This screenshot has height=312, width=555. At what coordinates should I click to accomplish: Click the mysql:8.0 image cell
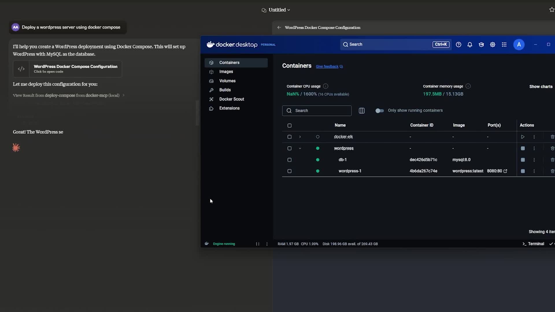coord(461,160)
